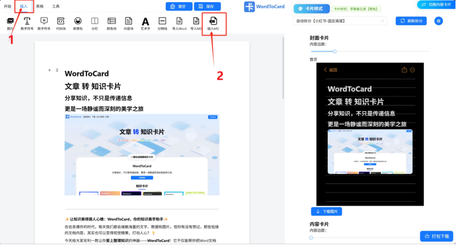Open the 工具 tab
This screenshot has height=245, width=456.
[56, 6]
